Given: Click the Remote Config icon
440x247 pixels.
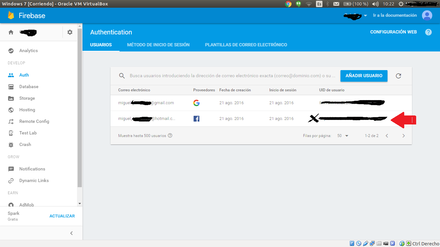Looking at the screenshot, I should coord(11,121).
